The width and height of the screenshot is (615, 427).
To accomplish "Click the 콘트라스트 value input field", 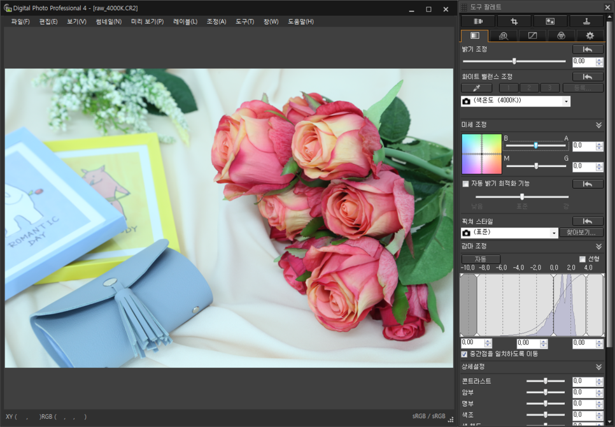I will (x=584, y=381).
